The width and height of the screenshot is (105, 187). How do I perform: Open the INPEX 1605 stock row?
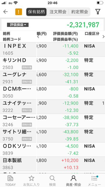(x=52, y=49)
